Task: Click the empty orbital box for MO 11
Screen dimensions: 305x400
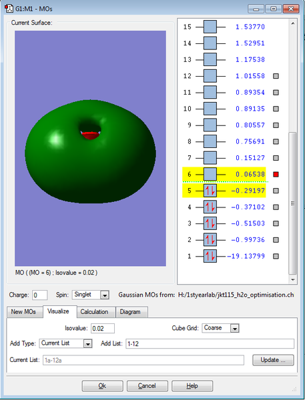Action: pos(210,93)
